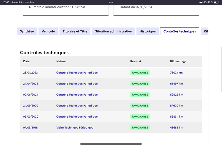Select date 07/03/2018
Viewport: 222px width, 146px height.
click(31, 128)
